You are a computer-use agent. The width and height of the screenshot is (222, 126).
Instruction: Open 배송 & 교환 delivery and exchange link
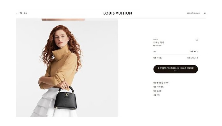click(x=157, y=91)
